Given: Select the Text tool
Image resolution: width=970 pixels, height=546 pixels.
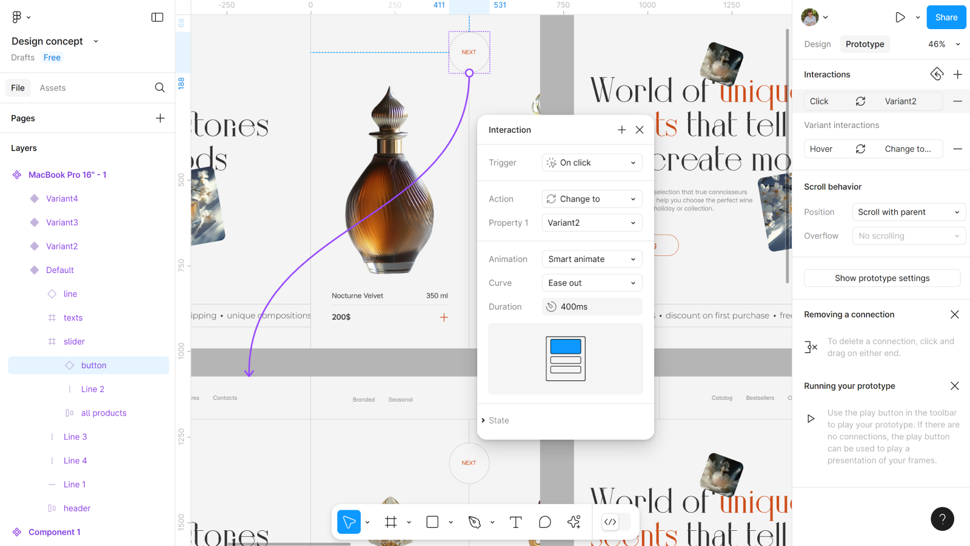Looking at the screenshot, I should 516,522.
